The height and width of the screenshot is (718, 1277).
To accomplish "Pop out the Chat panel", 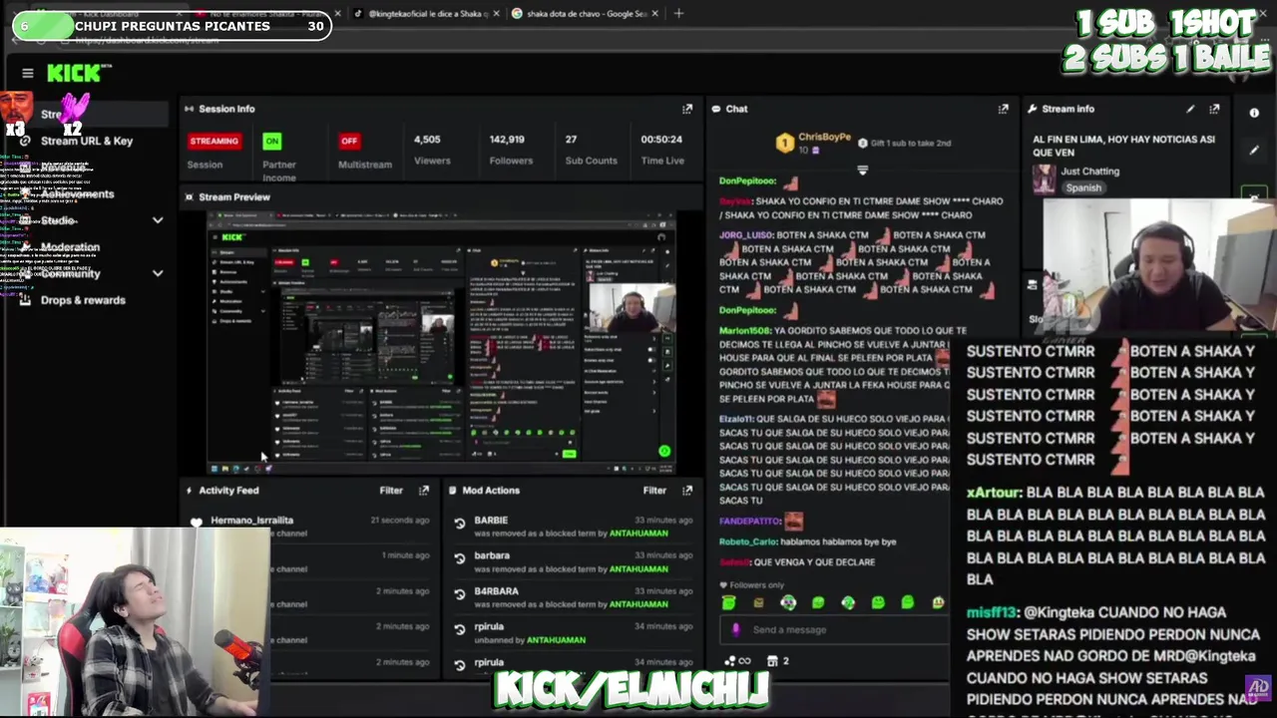I will (1004, 109).
